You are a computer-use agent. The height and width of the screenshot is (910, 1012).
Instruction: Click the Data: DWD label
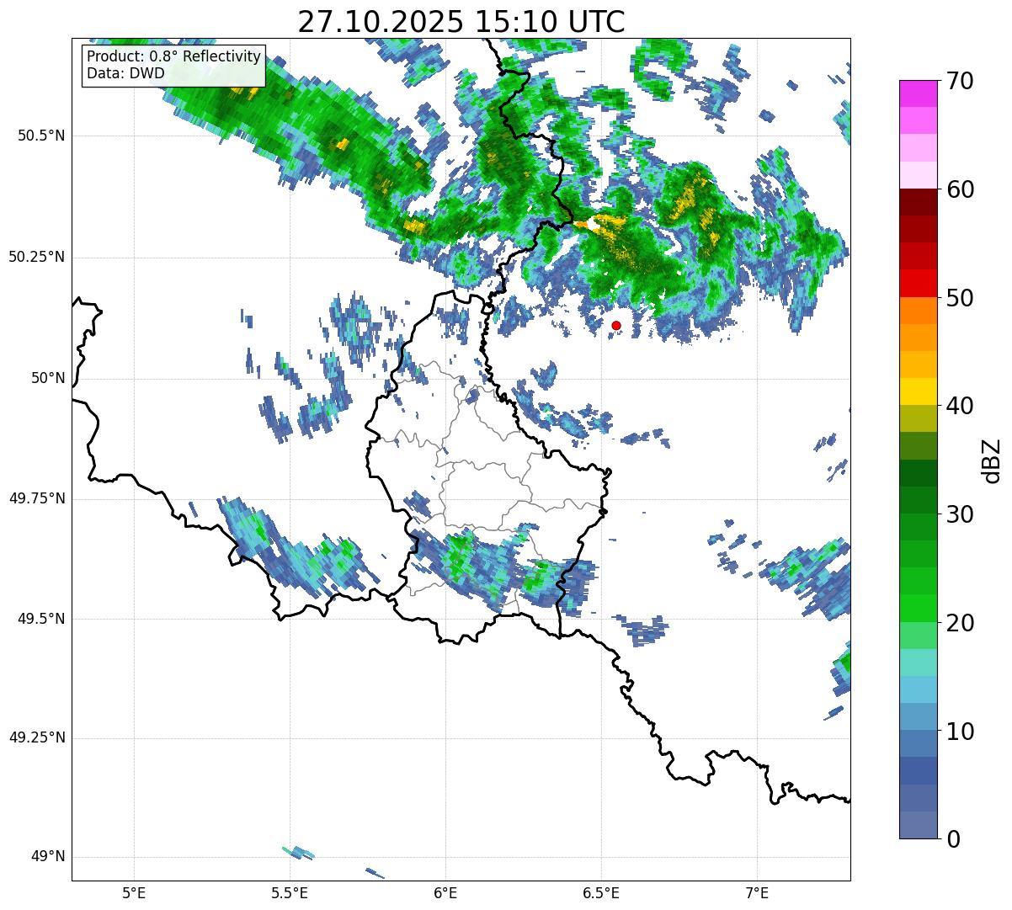pos(125,73)
